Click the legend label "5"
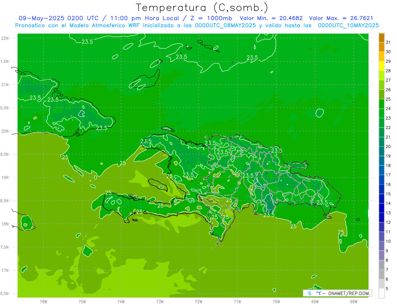The width and height of the screenshot is (397, 306). click(x=387, y=289)
